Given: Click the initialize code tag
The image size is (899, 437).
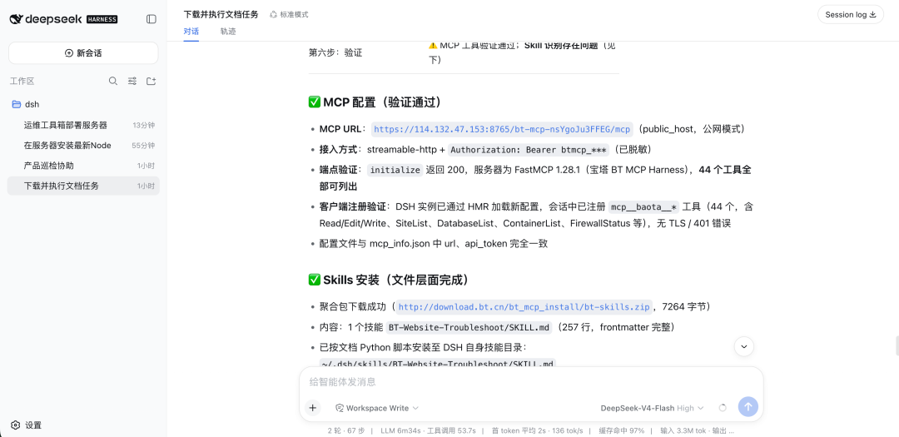Looking at the screenshot, I should 395,170.
